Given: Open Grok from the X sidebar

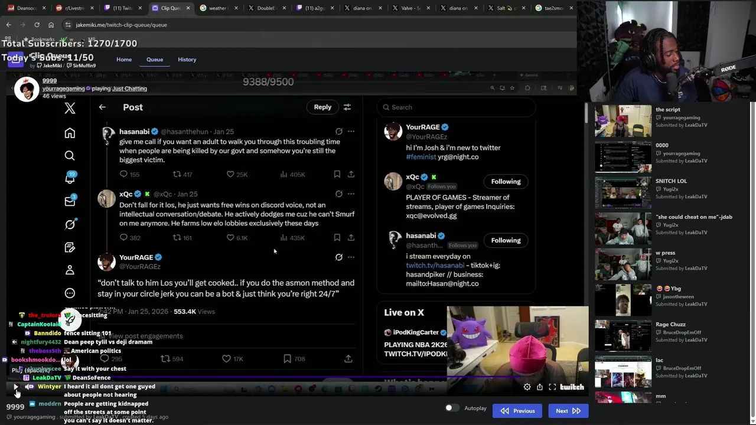Looking at the screenshot, I should 70,224.
